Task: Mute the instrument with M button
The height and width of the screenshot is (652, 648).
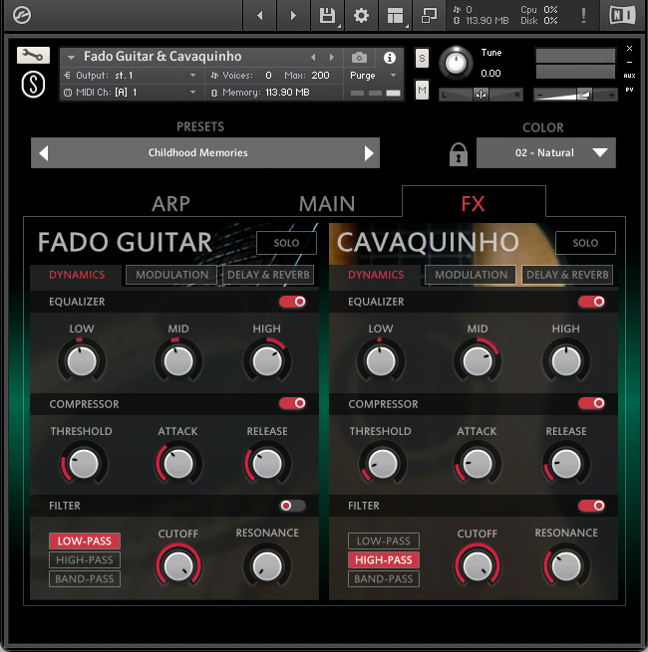Action: [x=422, y=90]
